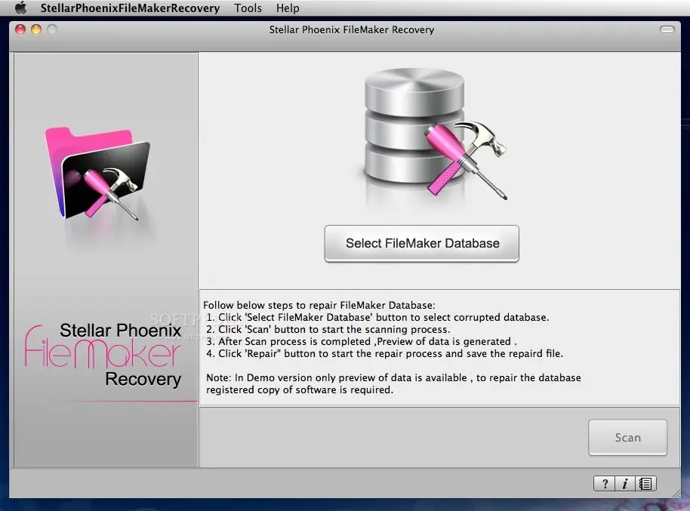Open the Apple menu
The image size is (690, 511).
(x=20, y=8)
